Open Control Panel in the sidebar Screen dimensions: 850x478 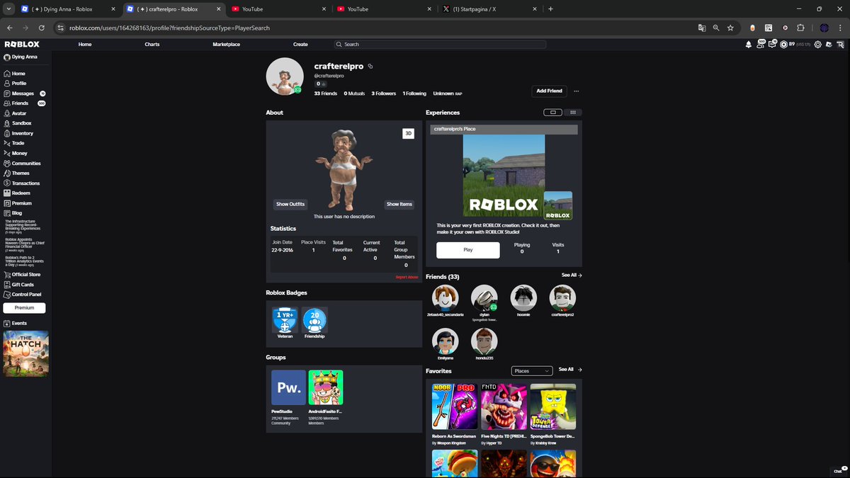click(25, 295)
